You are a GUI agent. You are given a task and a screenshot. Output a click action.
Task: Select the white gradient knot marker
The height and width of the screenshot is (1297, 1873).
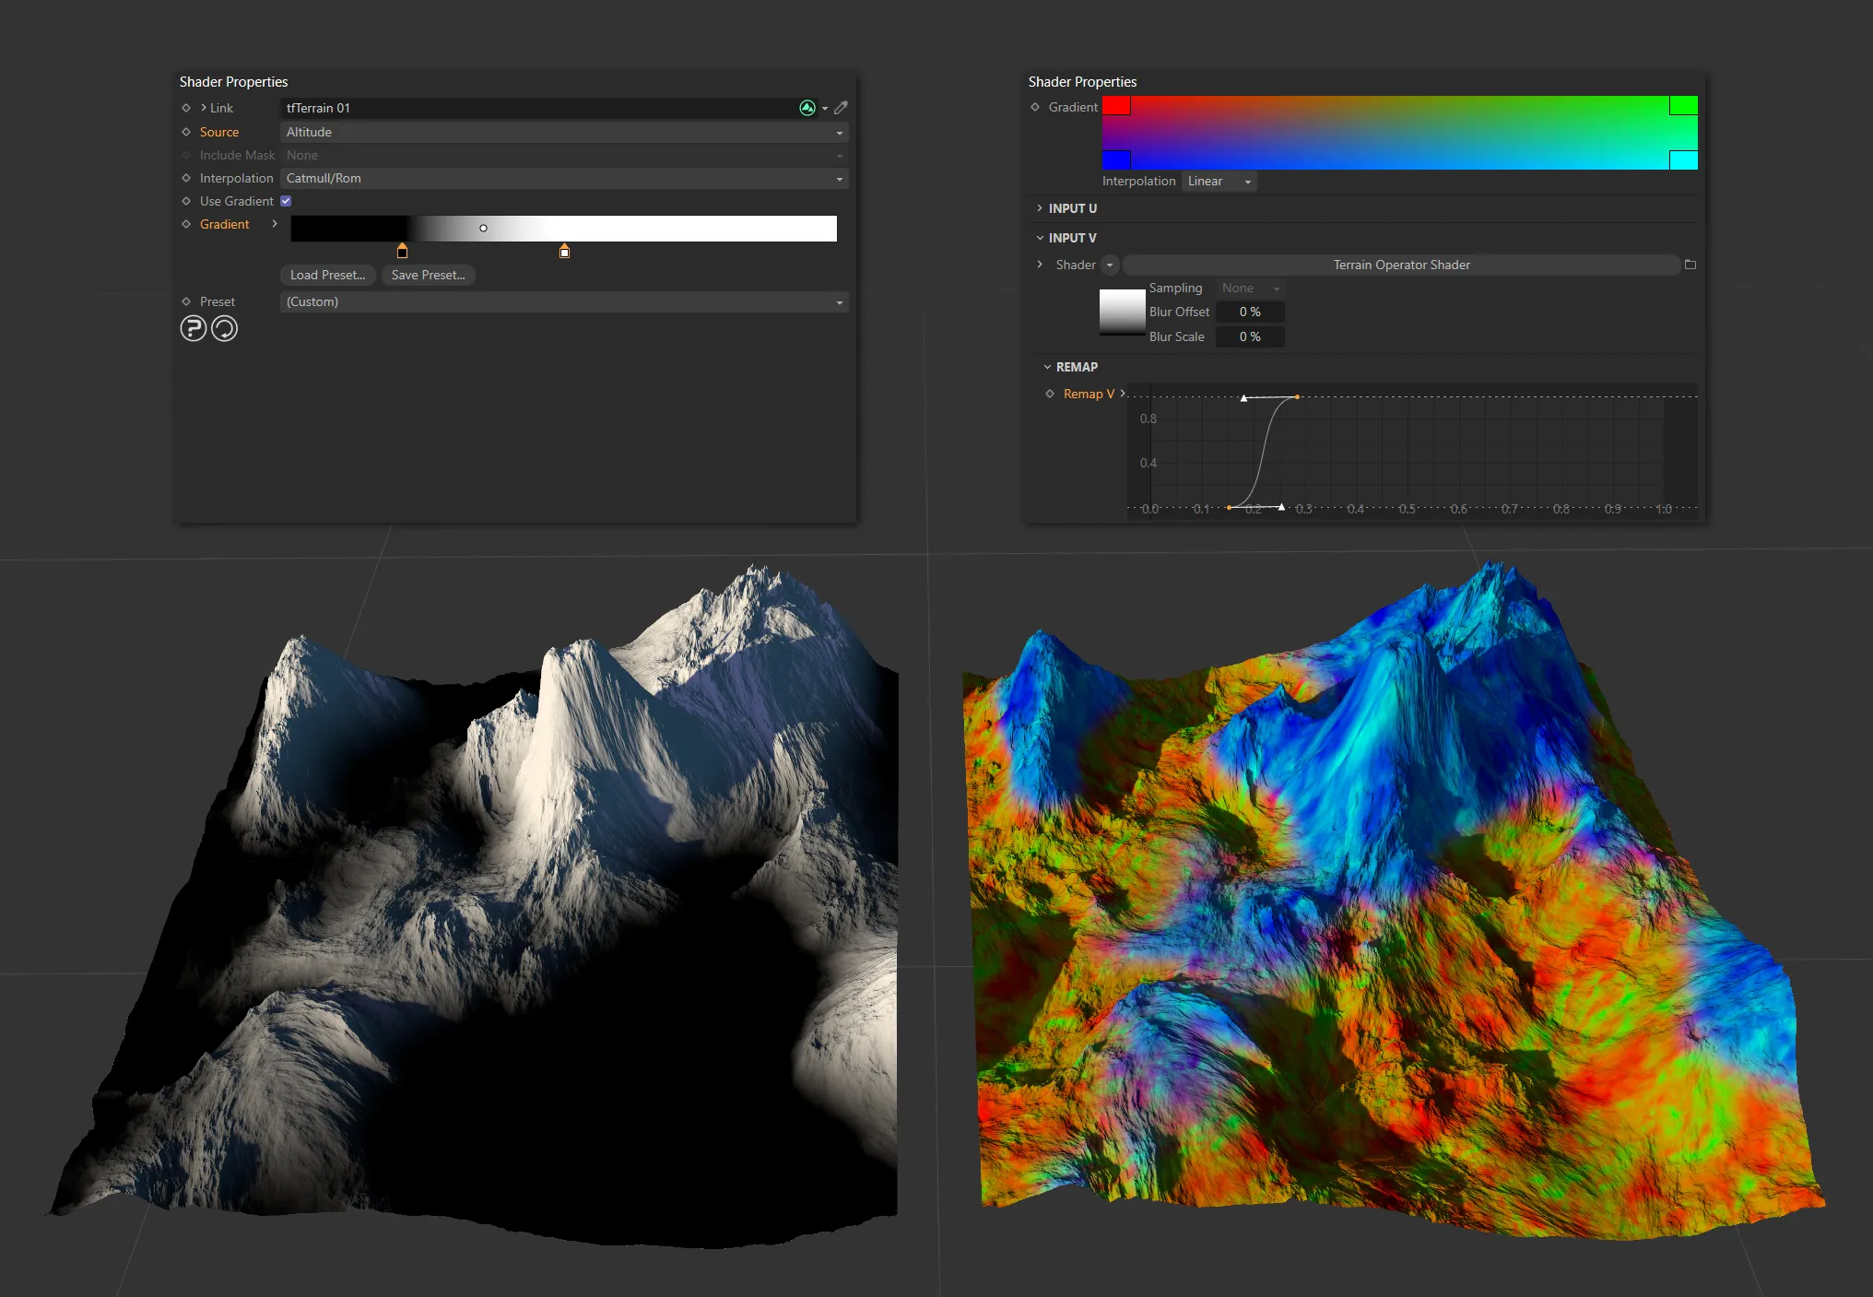tap(564, 251)
